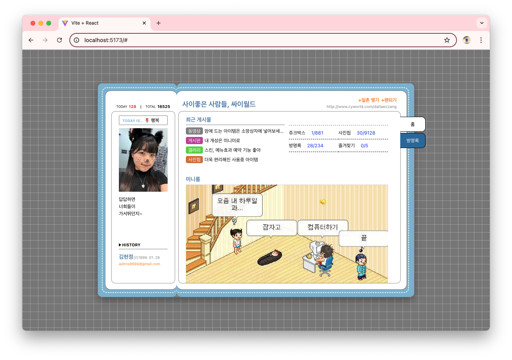512x360 pixels.
Task: Expand the tab search chevron
Action: click(x=482, y=23)
